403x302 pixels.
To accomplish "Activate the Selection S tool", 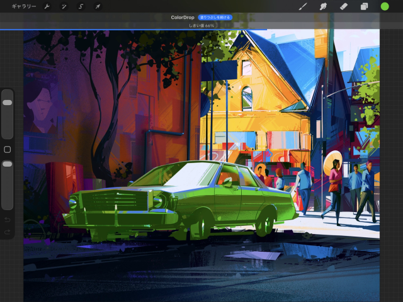I will [x=81, y=6].
